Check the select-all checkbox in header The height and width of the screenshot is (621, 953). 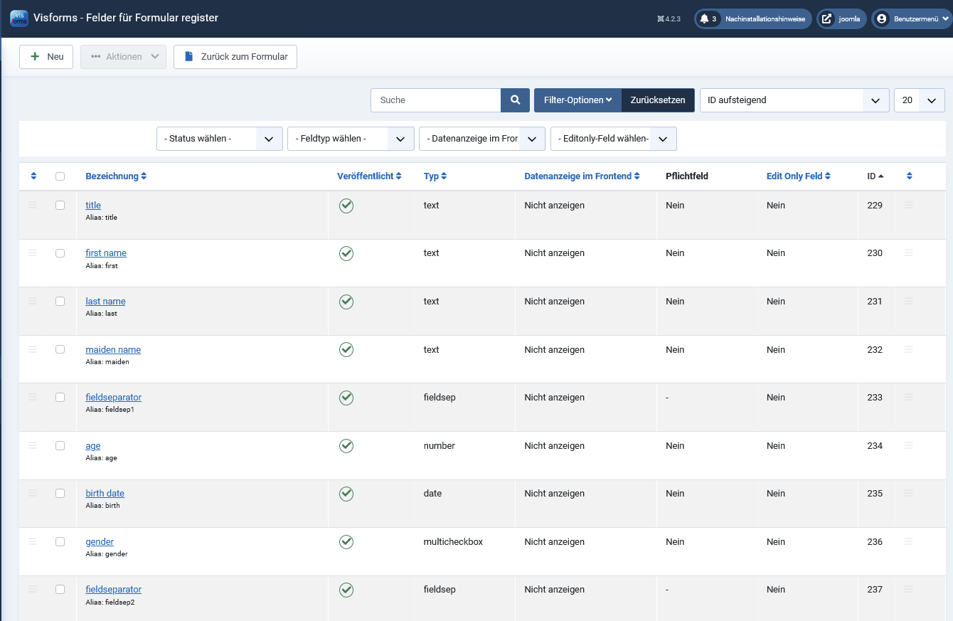coord(60,176)
